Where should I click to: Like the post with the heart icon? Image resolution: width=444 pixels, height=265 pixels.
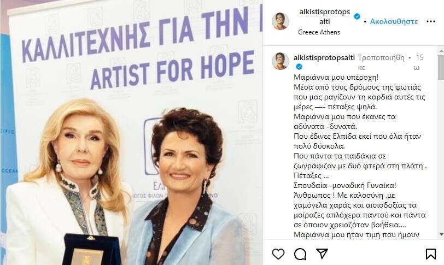tap(278, 254)
